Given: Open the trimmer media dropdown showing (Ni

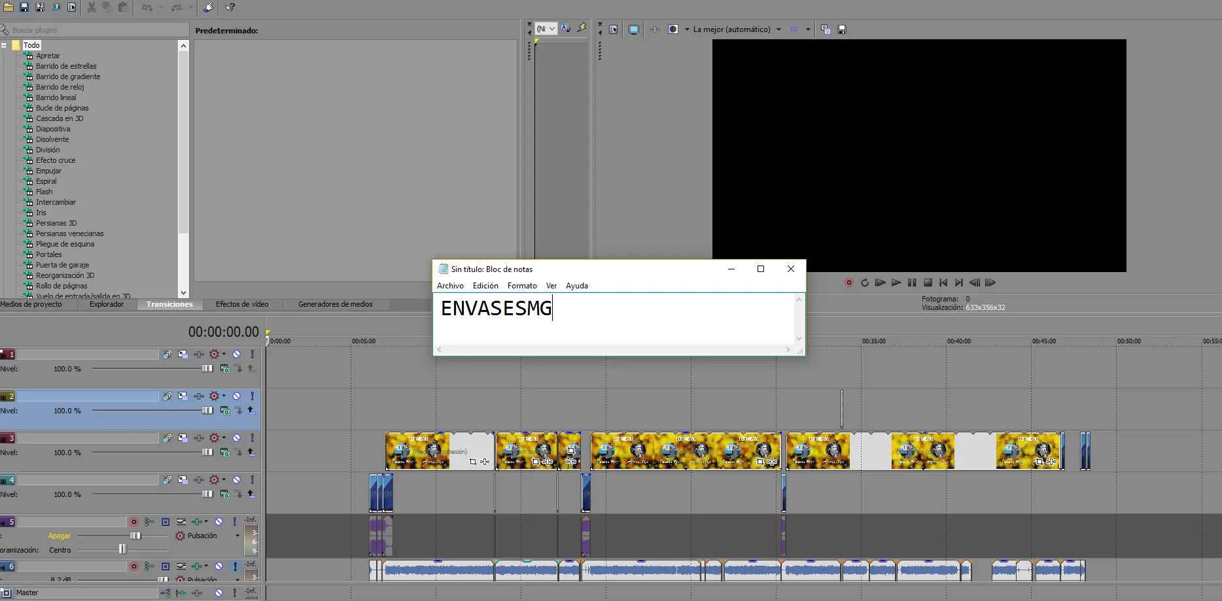Looking at the screenshot, I should (546, 29).
